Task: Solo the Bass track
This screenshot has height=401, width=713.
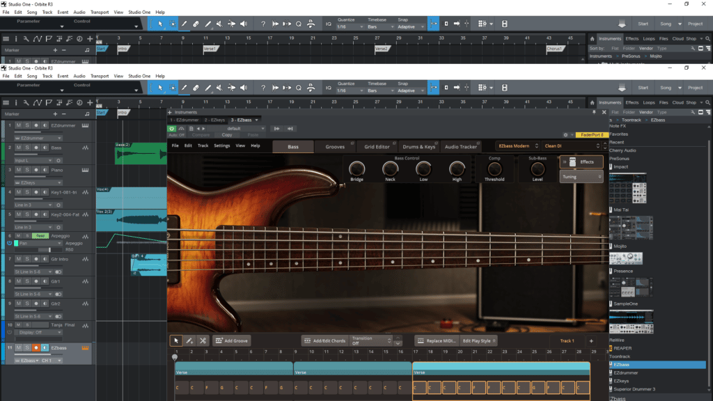Action: click(27, 148)
